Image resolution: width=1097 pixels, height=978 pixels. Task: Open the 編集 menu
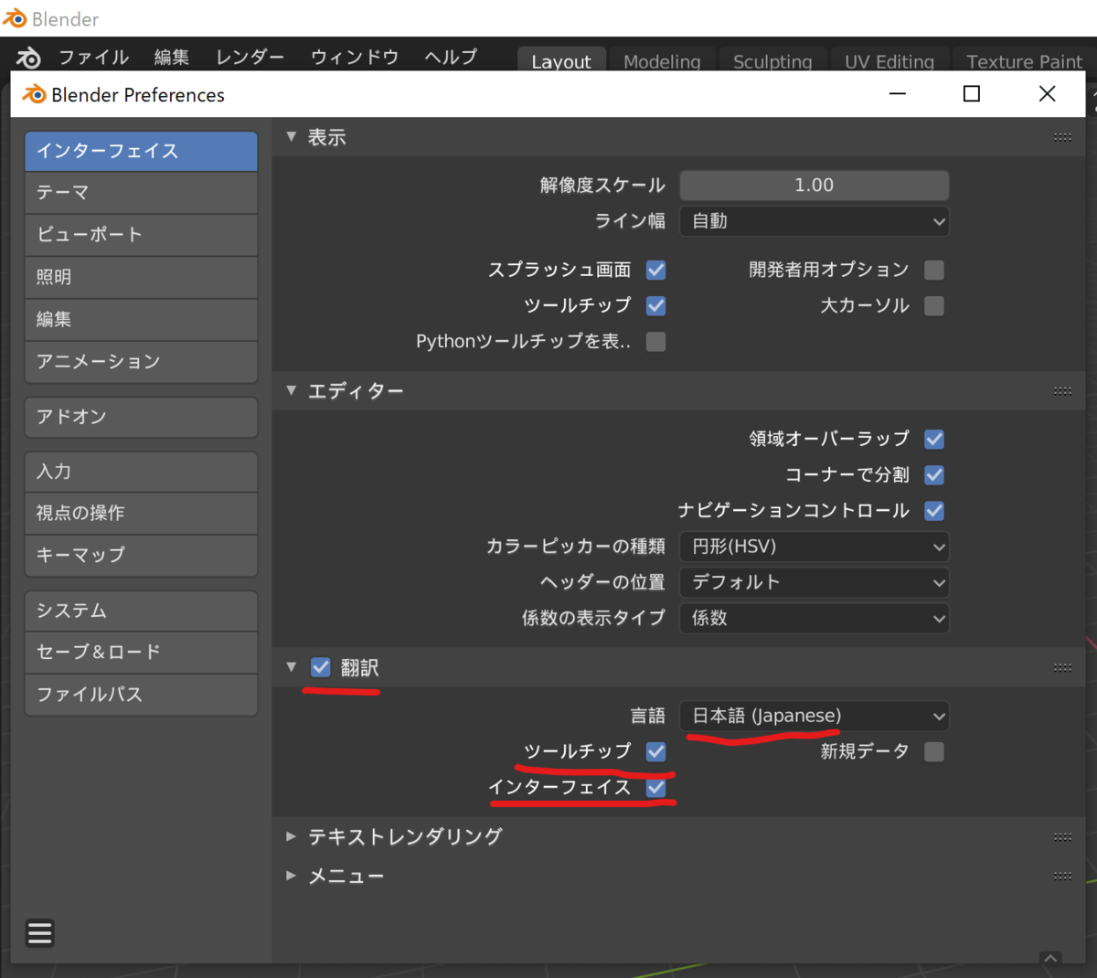coord(172,58)
